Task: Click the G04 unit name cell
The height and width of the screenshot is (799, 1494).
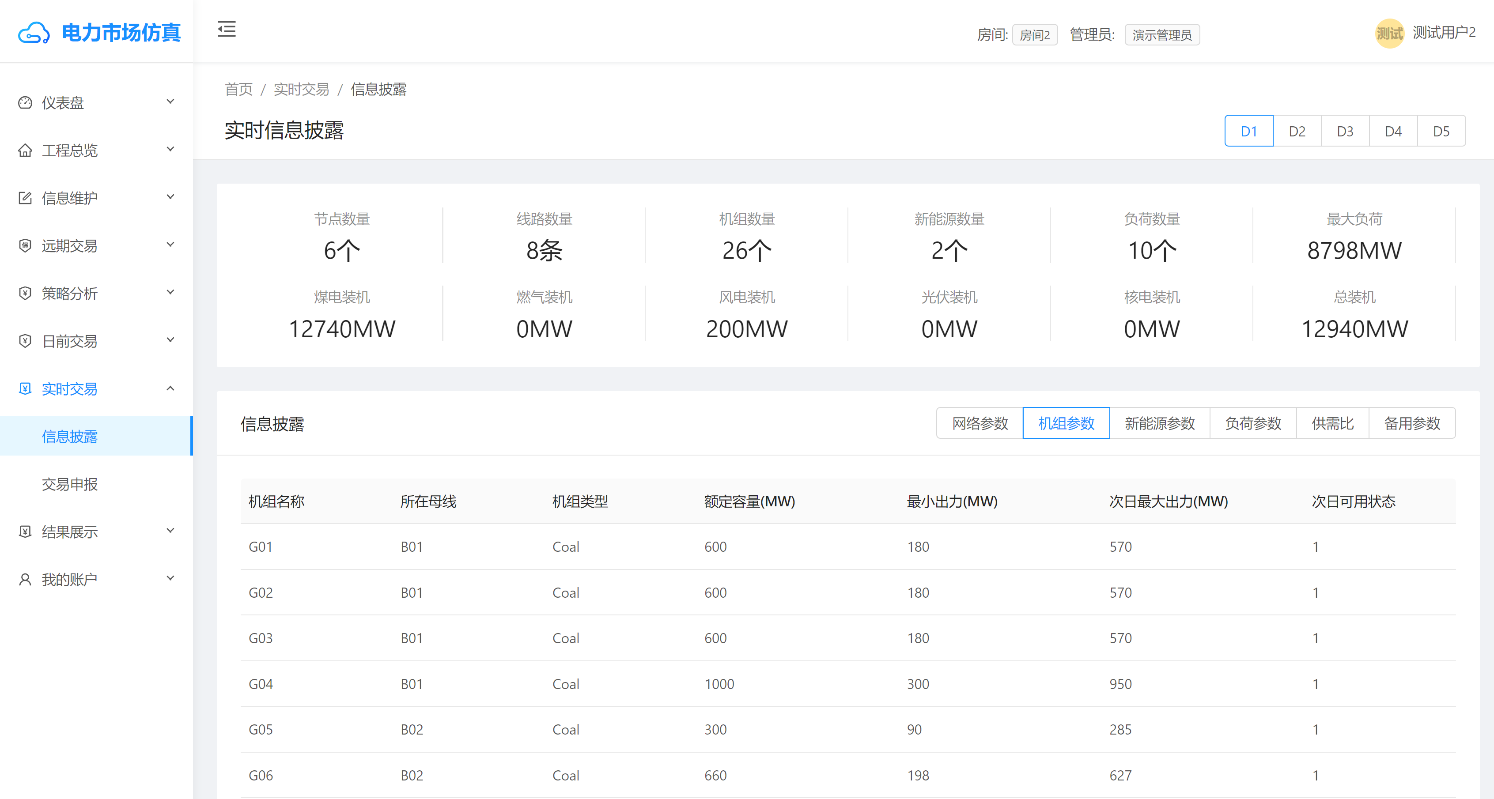Action: pyautogui.click(x=261, y=684)
